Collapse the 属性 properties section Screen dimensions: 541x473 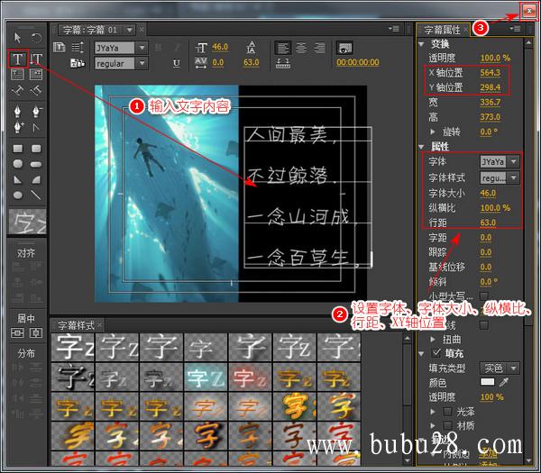point(421,147)
